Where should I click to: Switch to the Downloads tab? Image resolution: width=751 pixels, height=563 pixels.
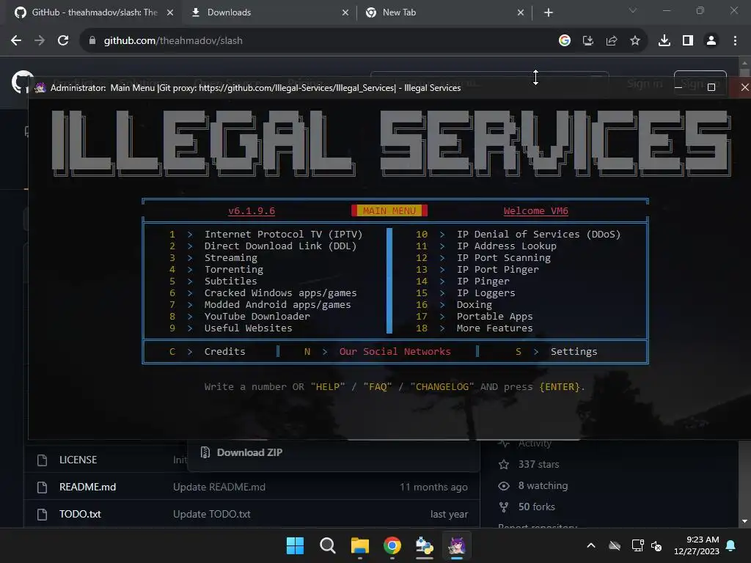tap(268, 12)
